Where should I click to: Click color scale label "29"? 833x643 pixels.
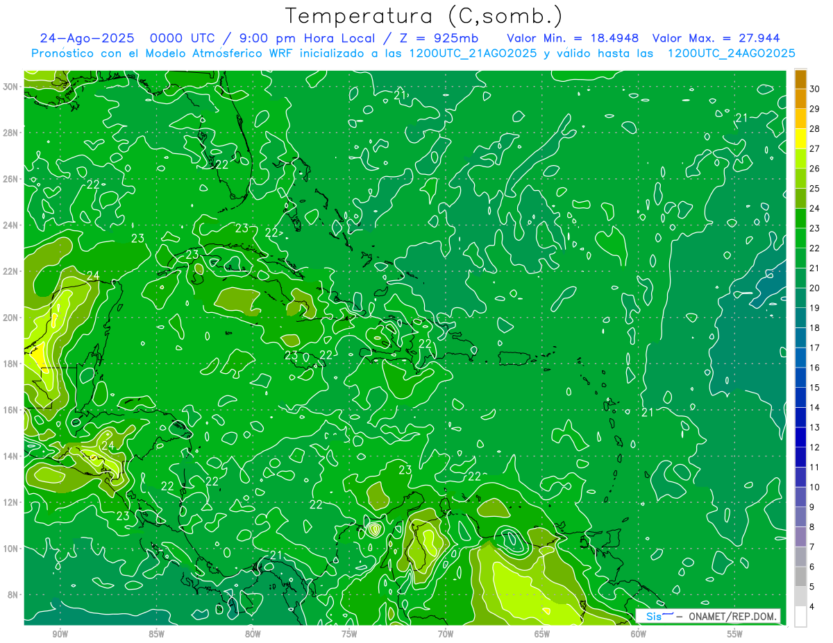tap(815, 109)
